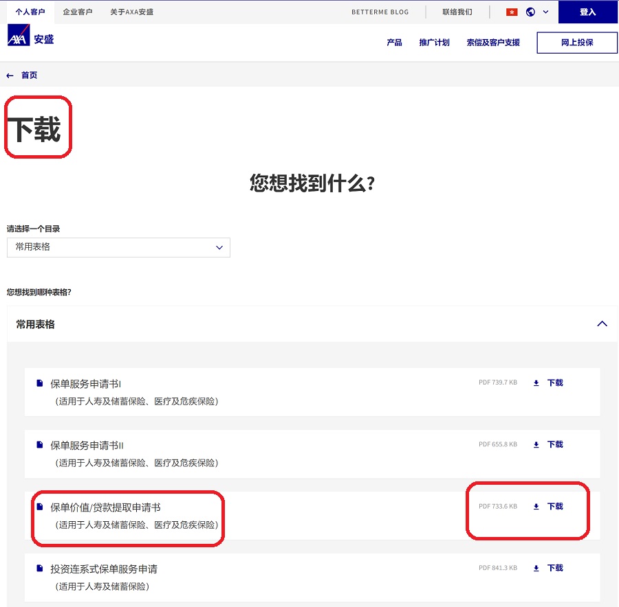
Task: Open 索偿及客户支援 menu
Action: (x=493, y=43)
